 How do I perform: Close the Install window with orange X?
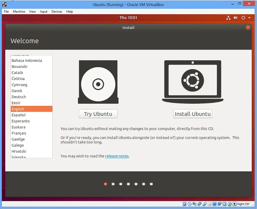pos(248,28)
